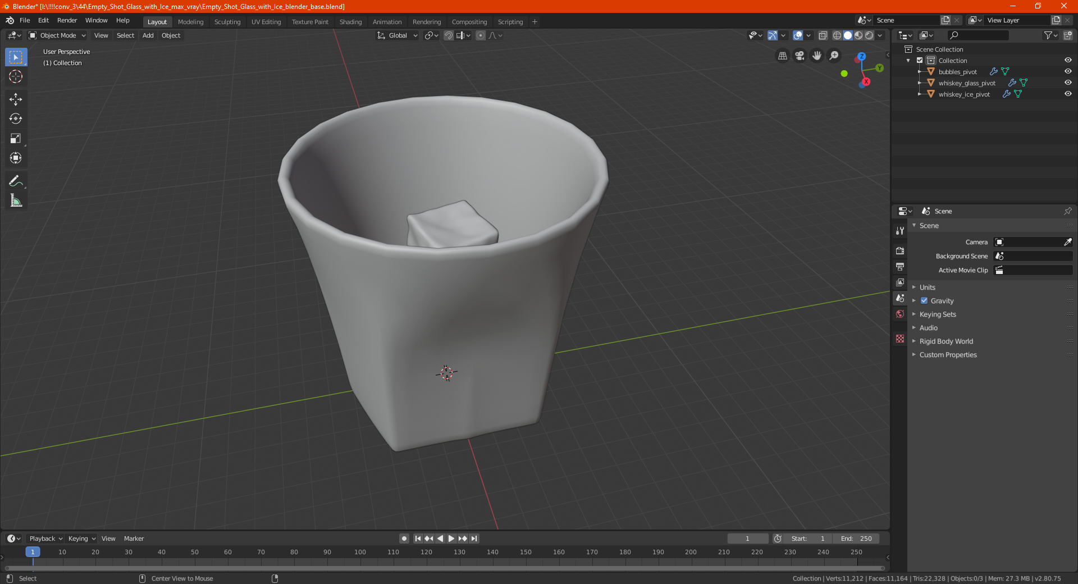Toggle camera view icon in viewport
This screenshot has width=1078, height=584.
(x=800, y=56)
